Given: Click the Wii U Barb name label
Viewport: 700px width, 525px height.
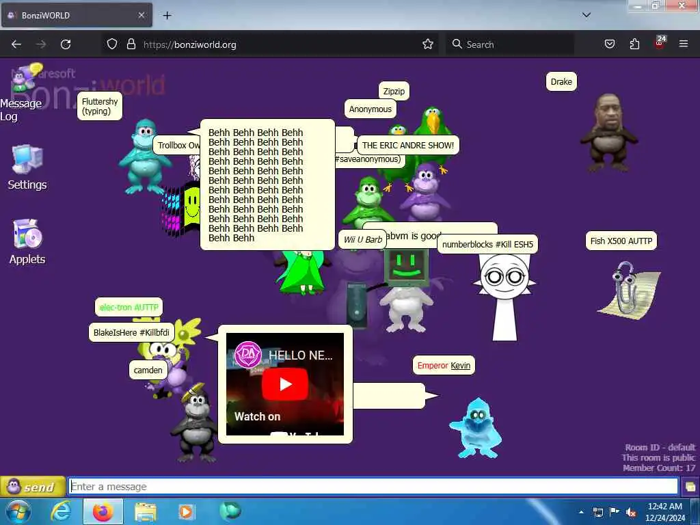Looking at the screenshot, I should pyautogui.click(x=362, y=240).
